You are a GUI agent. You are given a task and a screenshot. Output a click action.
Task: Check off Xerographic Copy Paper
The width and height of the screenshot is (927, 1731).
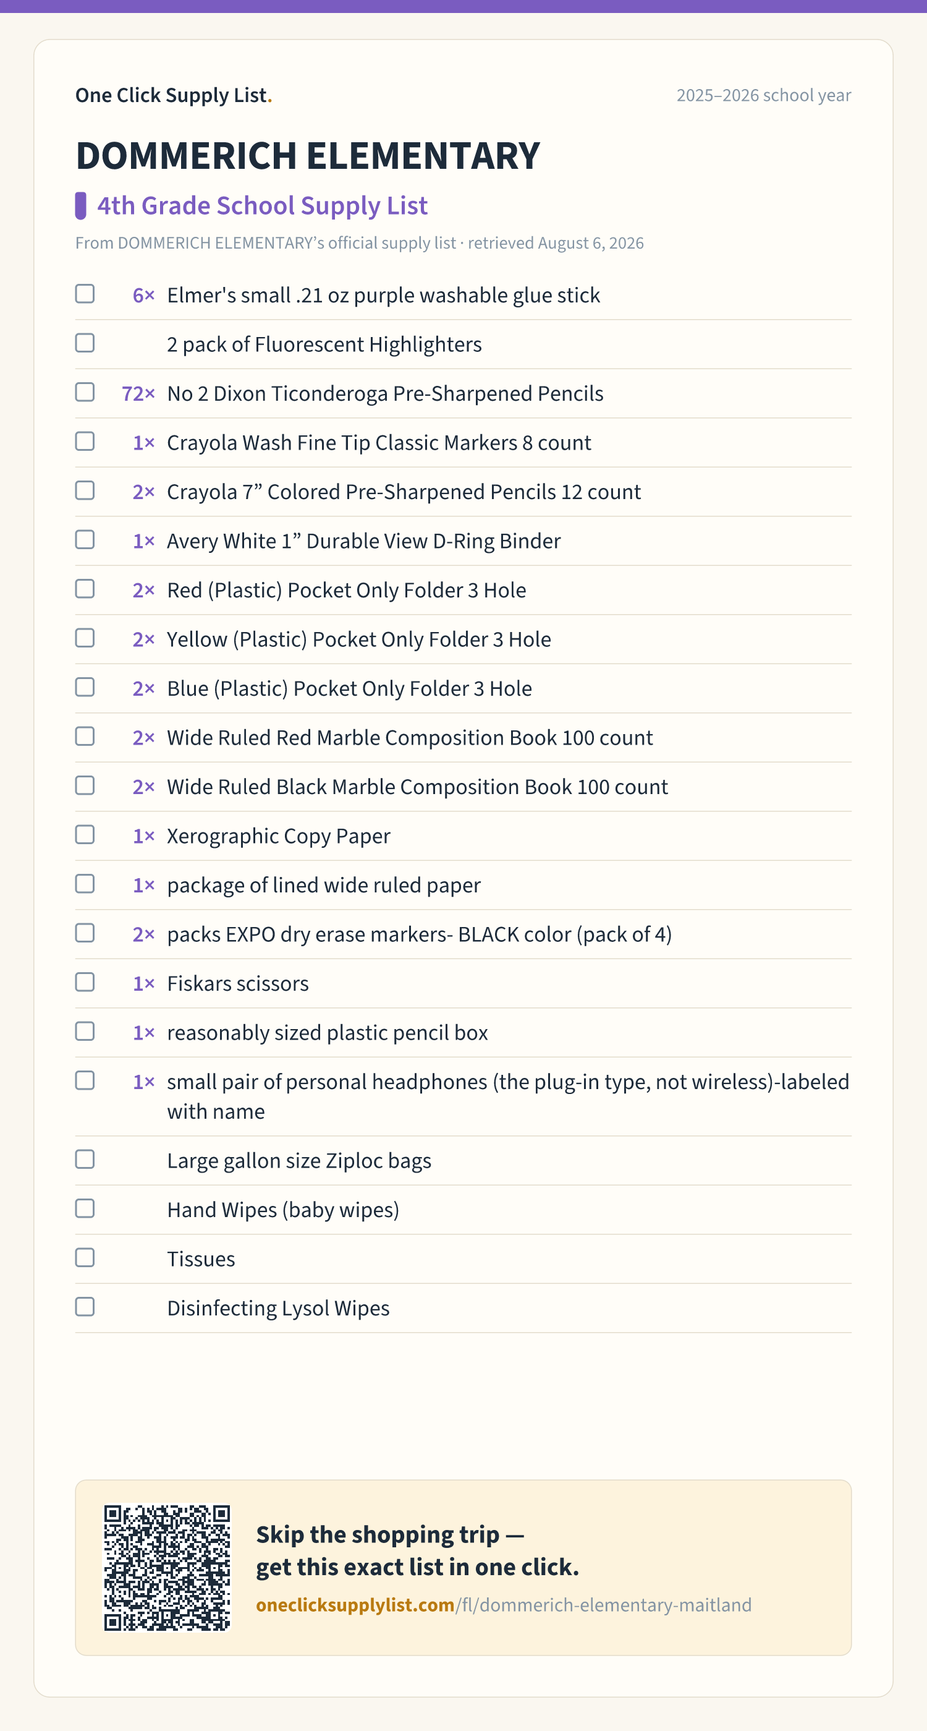[85, 835]
